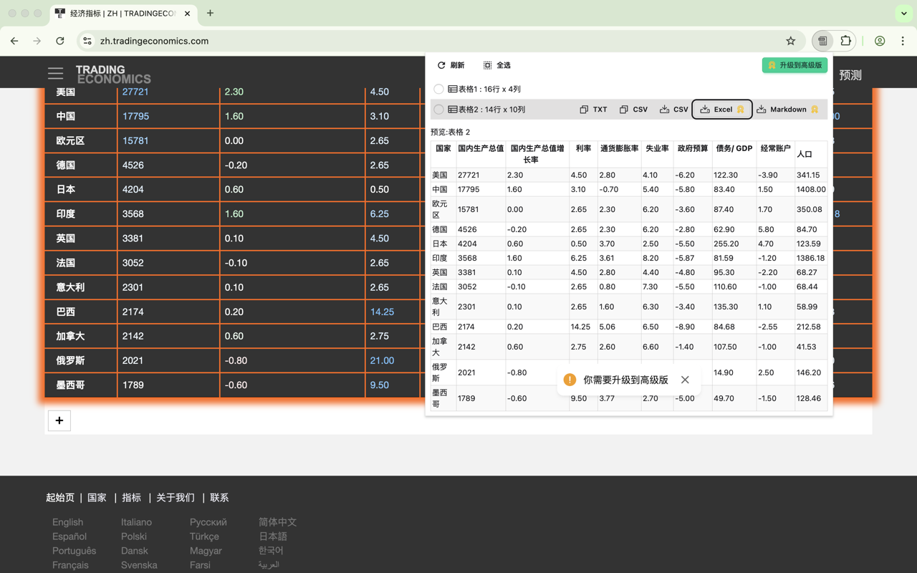Close the 经济指标 browser tab
Screen dimensions: 917x573
187,13
